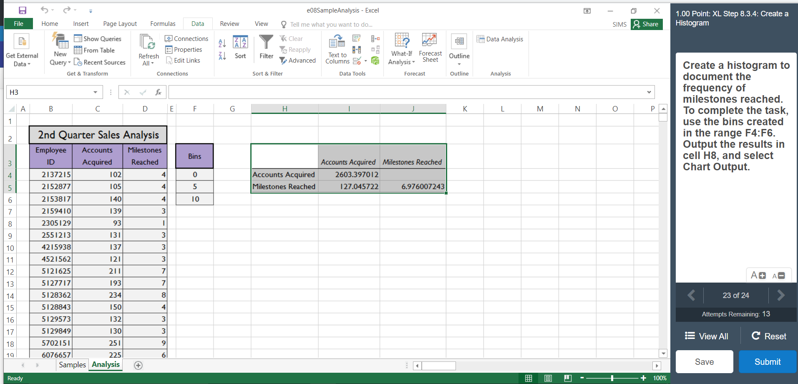Viewport: 798px width, 384px height.
Task: Open Data Validation settings
Action: (357, 61)
